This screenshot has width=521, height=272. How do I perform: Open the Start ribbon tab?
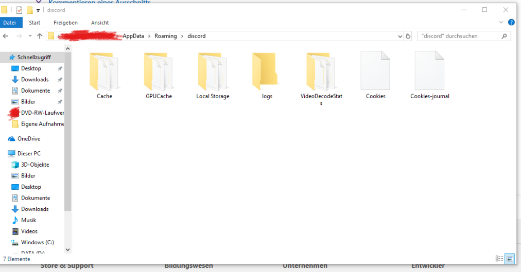(x=34, y=23)
